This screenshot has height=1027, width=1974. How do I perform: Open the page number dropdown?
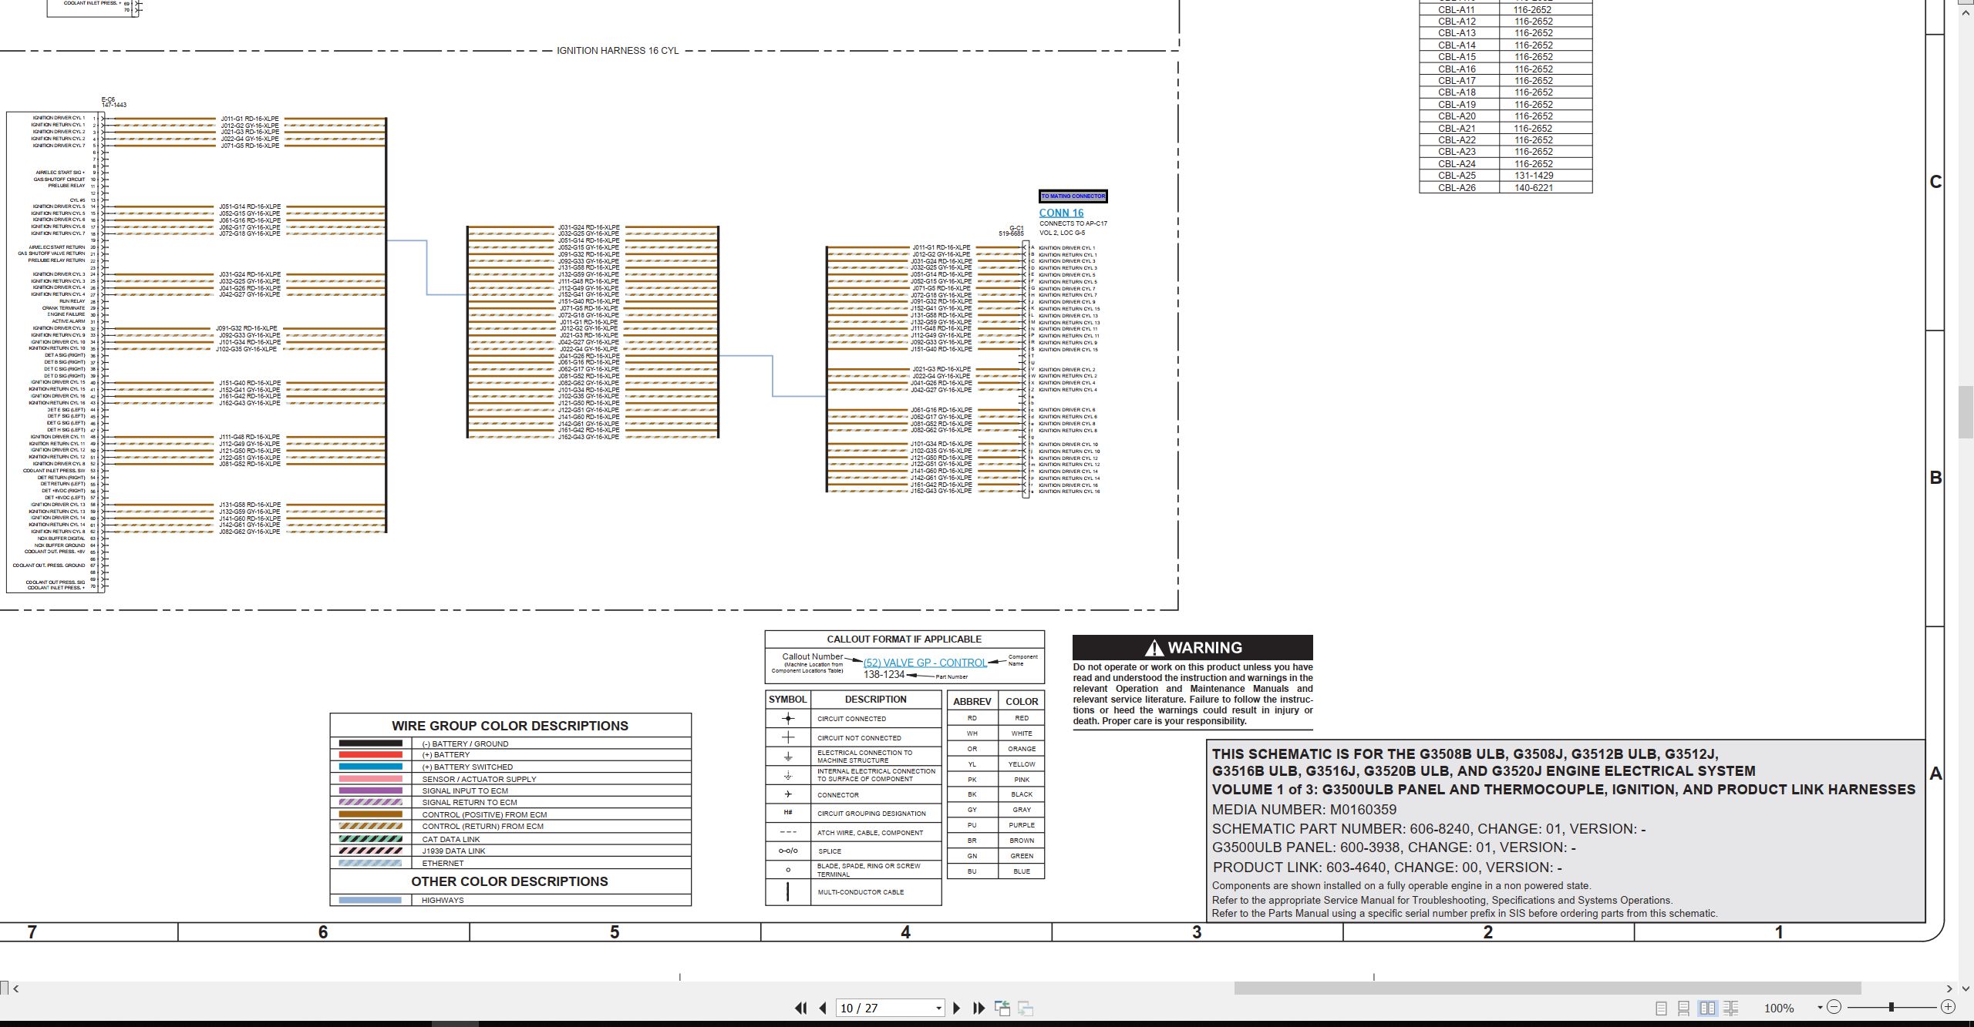pos(938,1009)
